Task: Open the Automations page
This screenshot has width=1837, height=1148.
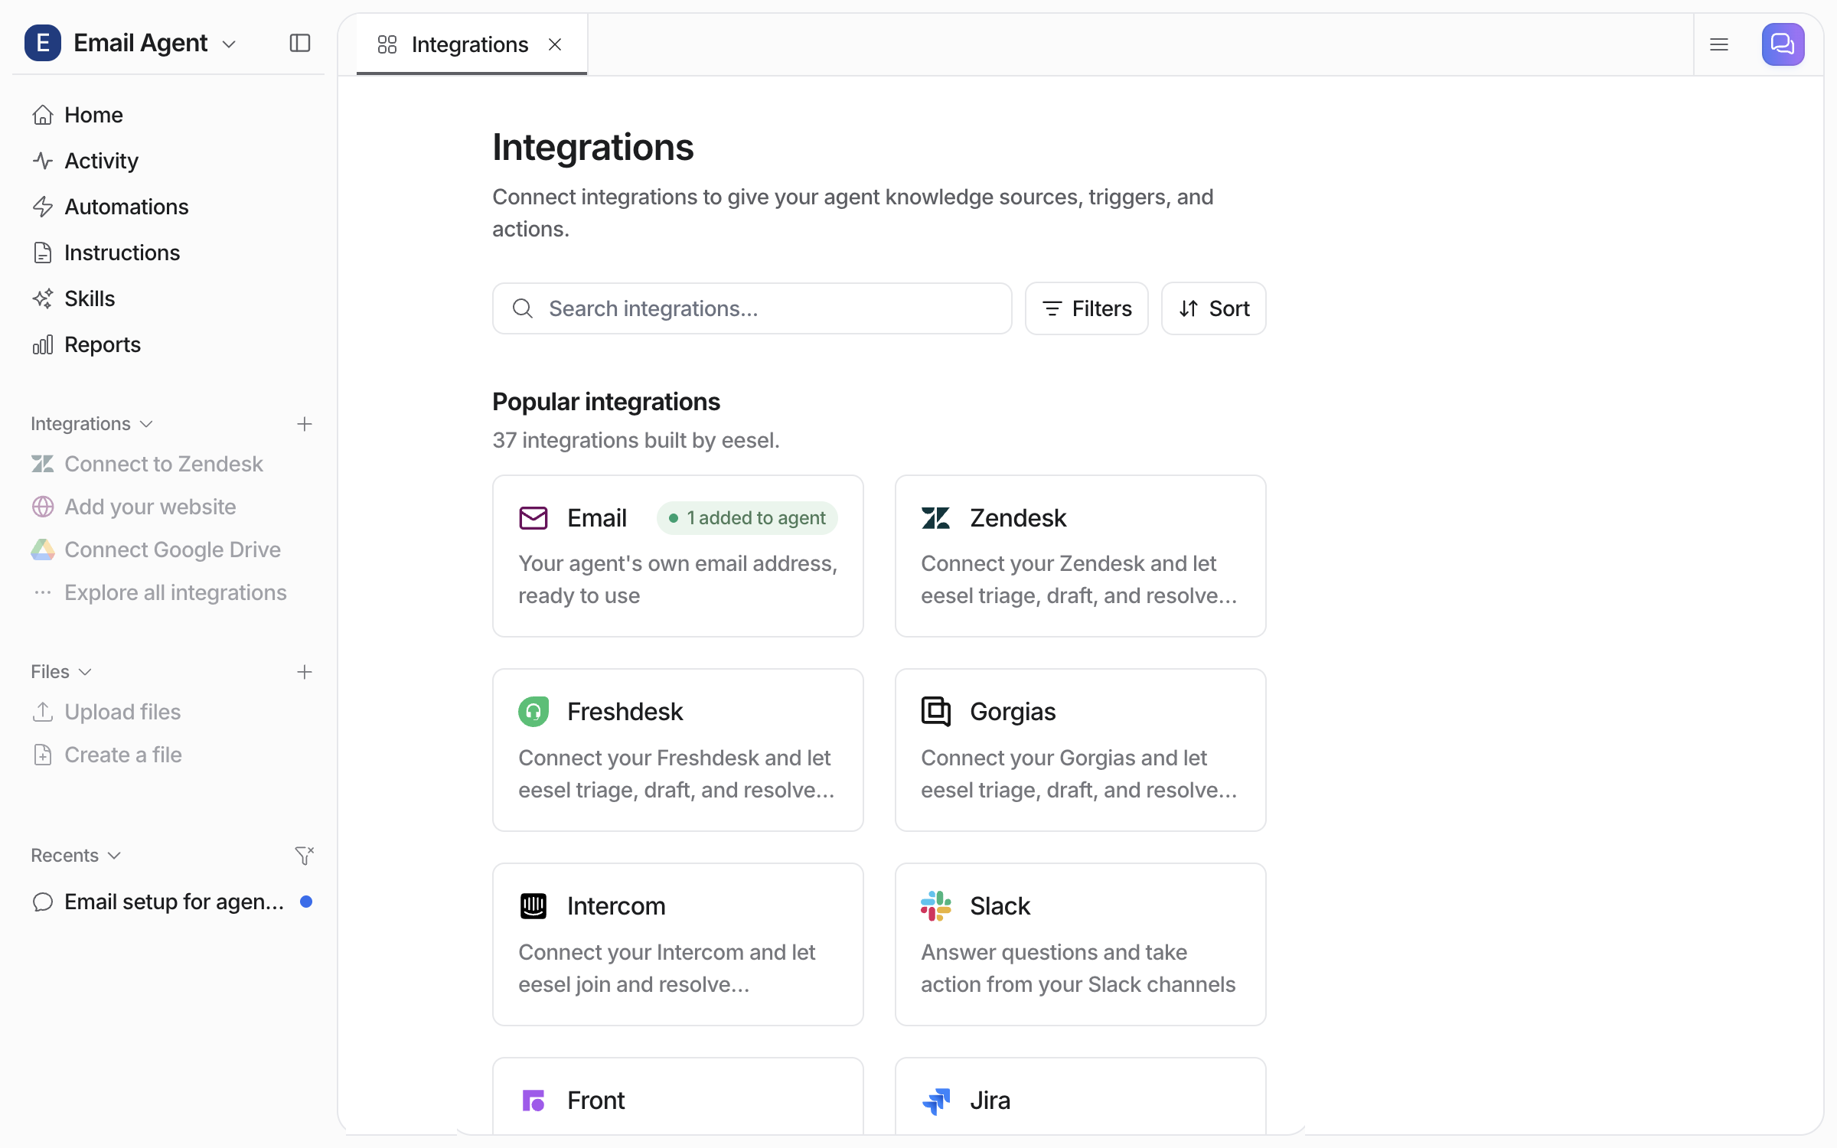Action: (x=168, y=207)
